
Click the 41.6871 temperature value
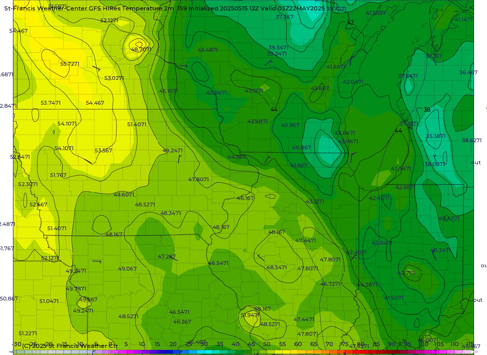click(x=336, y=67)
